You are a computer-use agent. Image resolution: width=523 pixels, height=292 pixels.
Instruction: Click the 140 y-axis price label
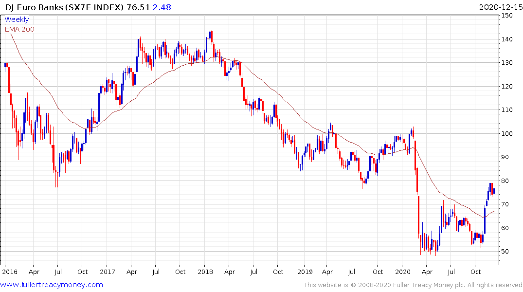[x=507, y=39]
